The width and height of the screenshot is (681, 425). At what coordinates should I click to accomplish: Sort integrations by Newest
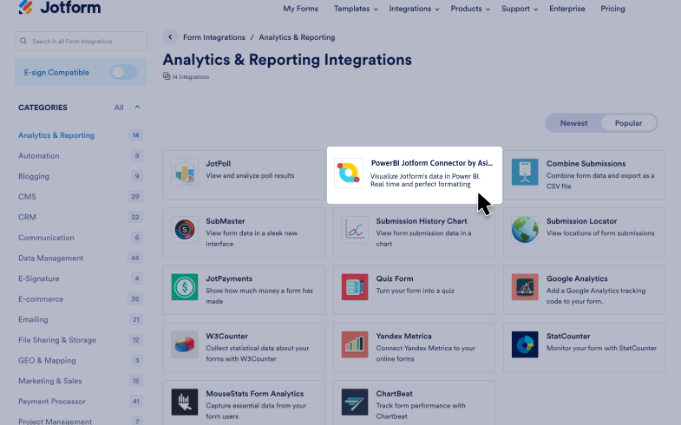573,123
